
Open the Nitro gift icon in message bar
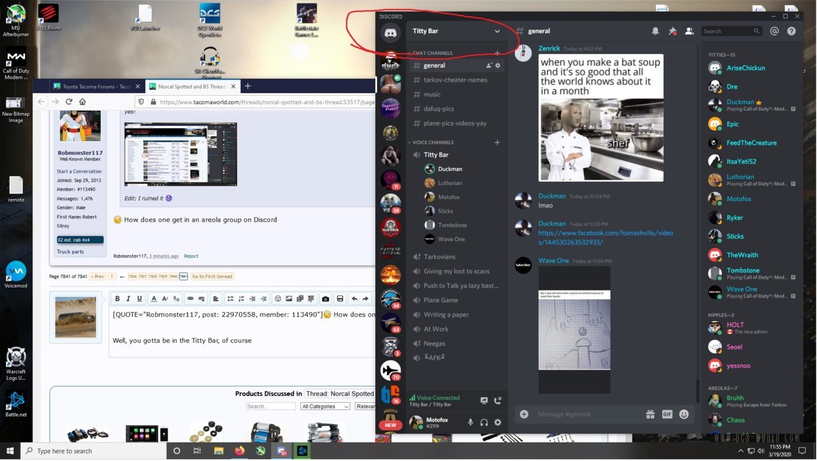pos(650,414)
